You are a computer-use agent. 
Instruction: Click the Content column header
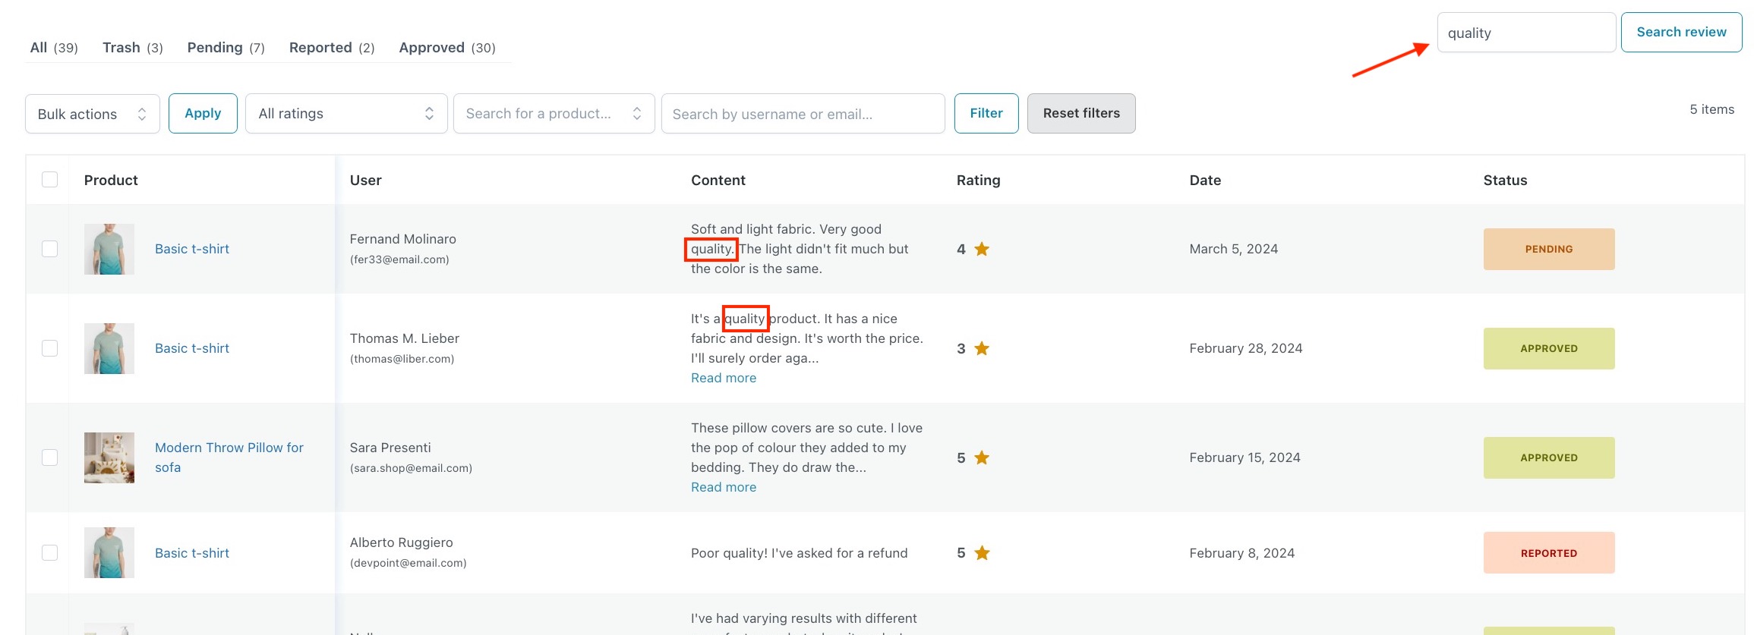[718, 180]
